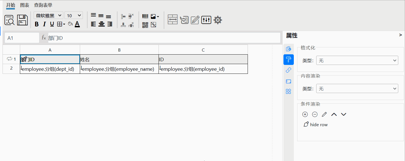
Task: Open report settings gear icon
Action: click(x=218, y=20)
